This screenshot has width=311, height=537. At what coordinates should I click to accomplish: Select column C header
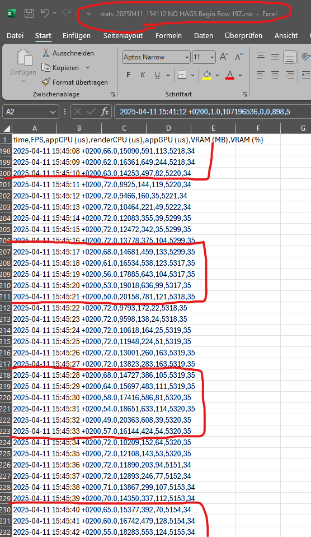124,128
